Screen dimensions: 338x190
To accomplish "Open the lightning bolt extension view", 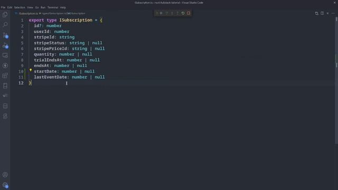I will (5, 65).
